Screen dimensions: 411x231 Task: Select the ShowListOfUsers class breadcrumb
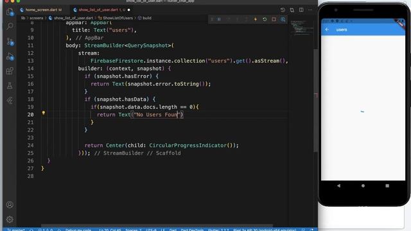[116, 18]
